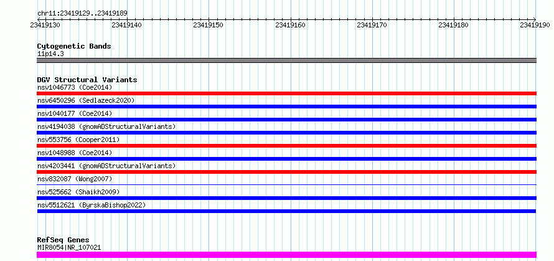Open the nsv6450296 (Sedlazeck2020) label
This screenshot has height=261, width=554.
pyautogui.click(x=86, y=100)
